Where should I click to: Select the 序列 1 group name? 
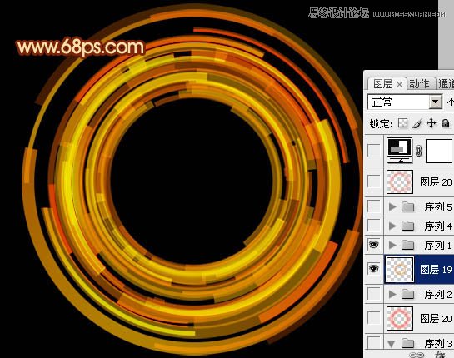click(438, 246)
